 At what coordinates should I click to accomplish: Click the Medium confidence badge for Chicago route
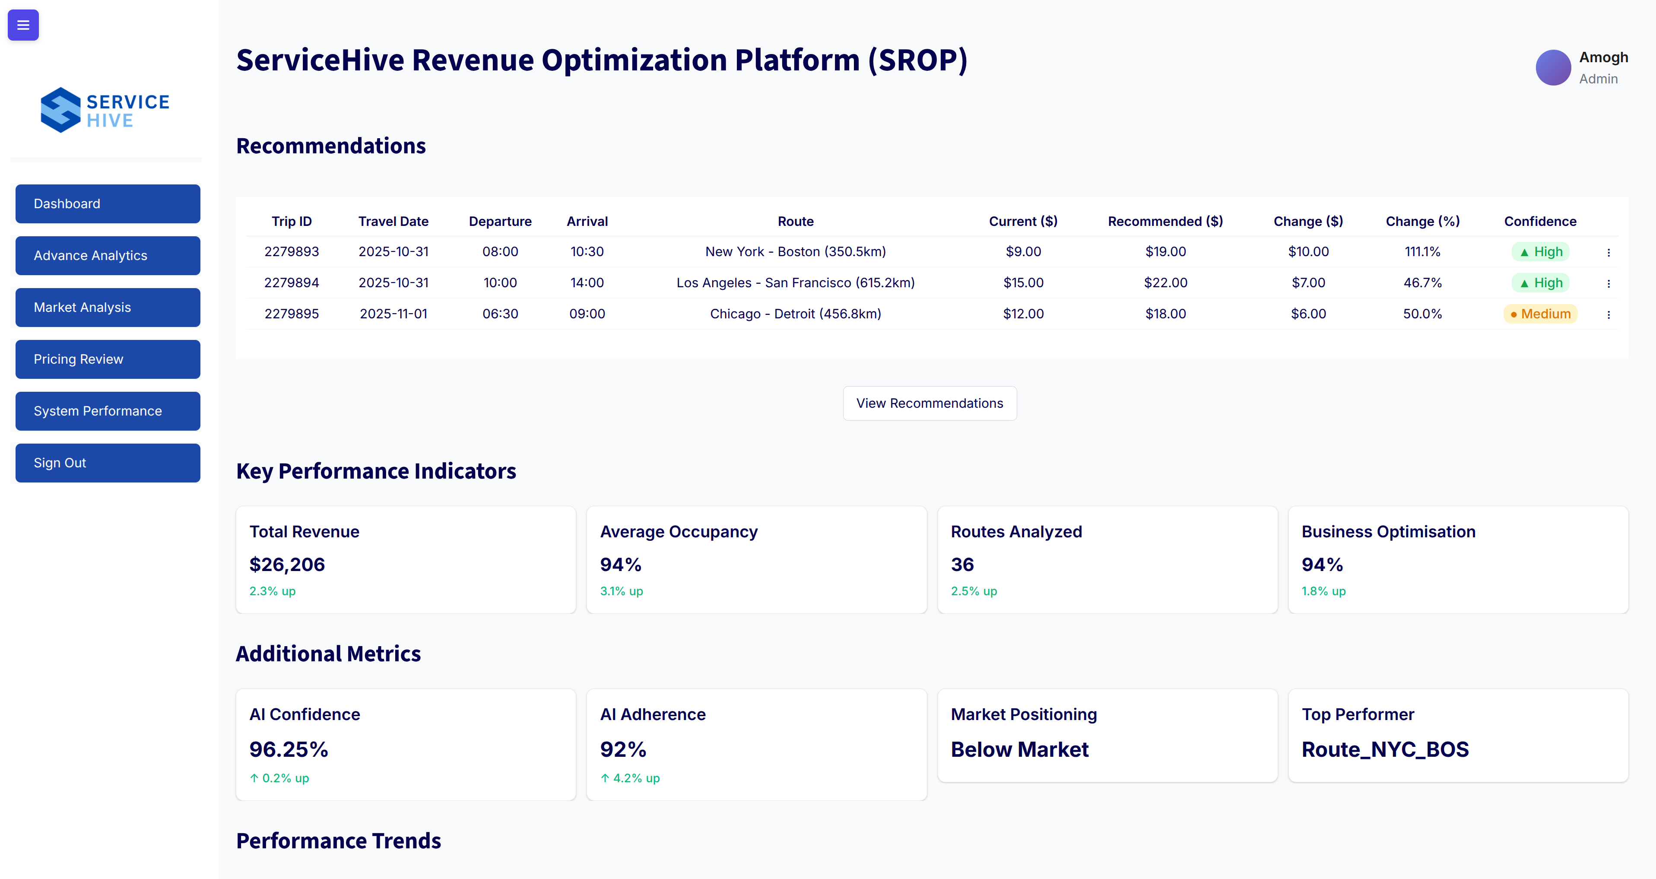tap(1540, 314)
